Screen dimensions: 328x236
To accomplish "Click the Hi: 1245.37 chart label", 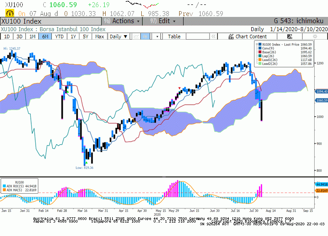I will 12,49.
